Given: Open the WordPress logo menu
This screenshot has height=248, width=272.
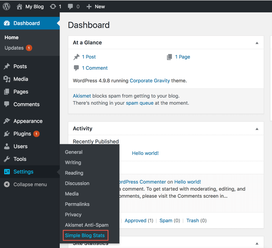Looking at the screenshot, I should tap(6, 7).
